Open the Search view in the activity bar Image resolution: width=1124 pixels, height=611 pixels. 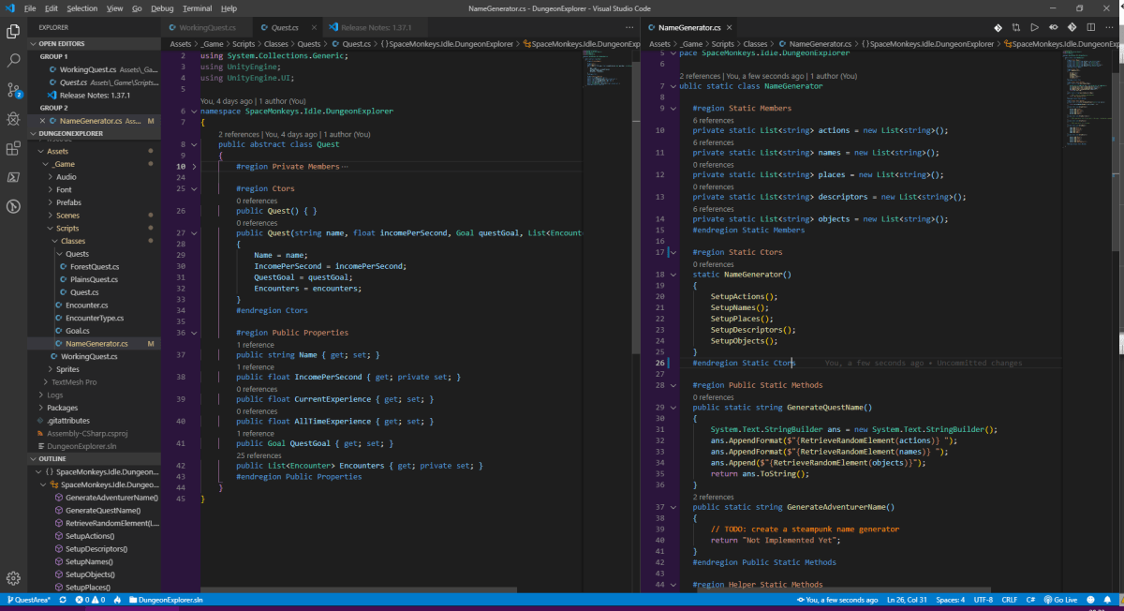pyautogui.click(x=13, y=58)
